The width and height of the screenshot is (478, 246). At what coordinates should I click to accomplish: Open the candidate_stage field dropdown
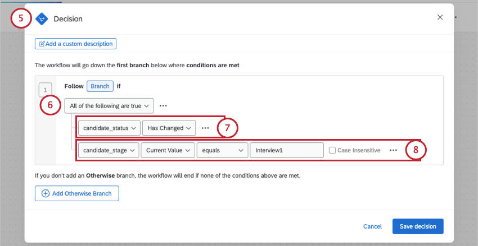pyautogui.click(x=109, y=150)
